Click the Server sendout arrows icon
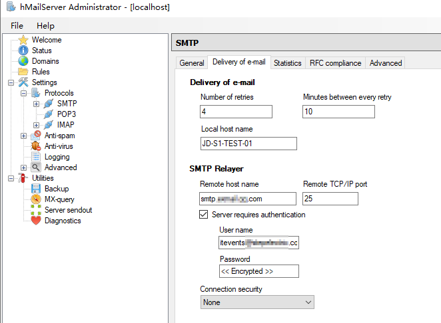Viewport: 441px width, 323px height. pos(36,210)
